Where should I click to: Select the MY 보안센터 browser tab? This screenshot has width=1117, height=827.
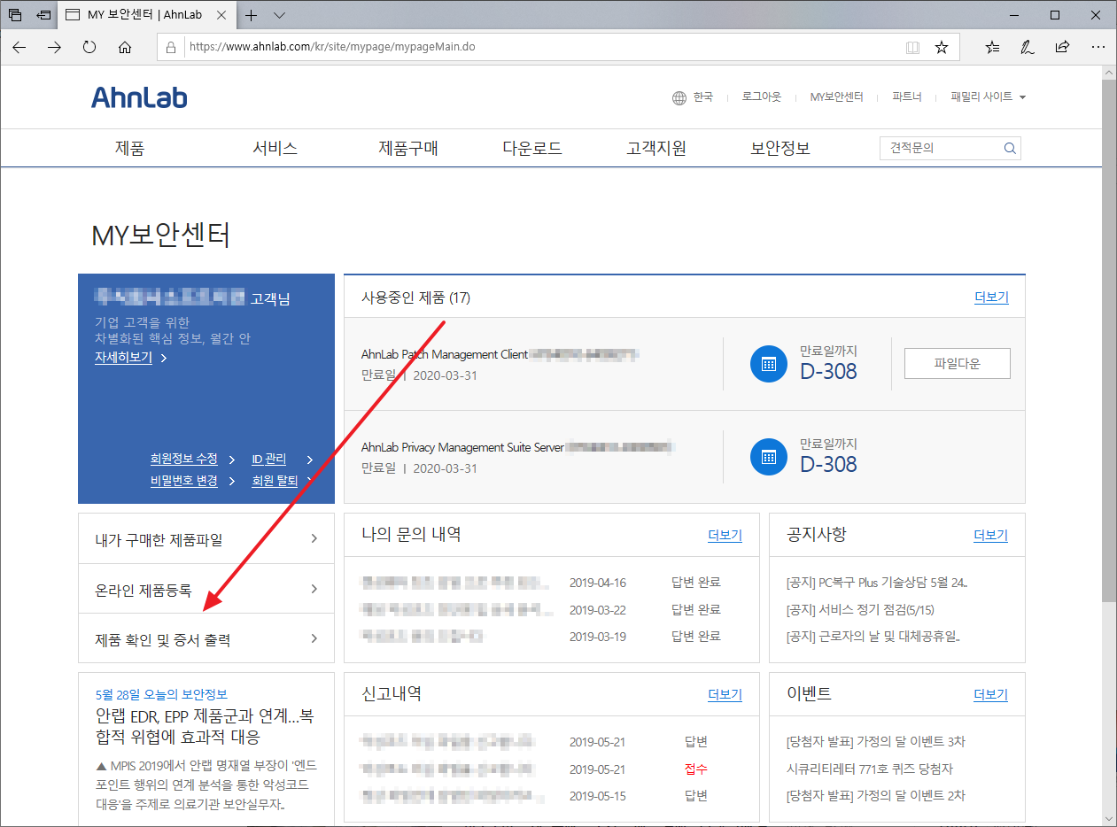[146, 15]
